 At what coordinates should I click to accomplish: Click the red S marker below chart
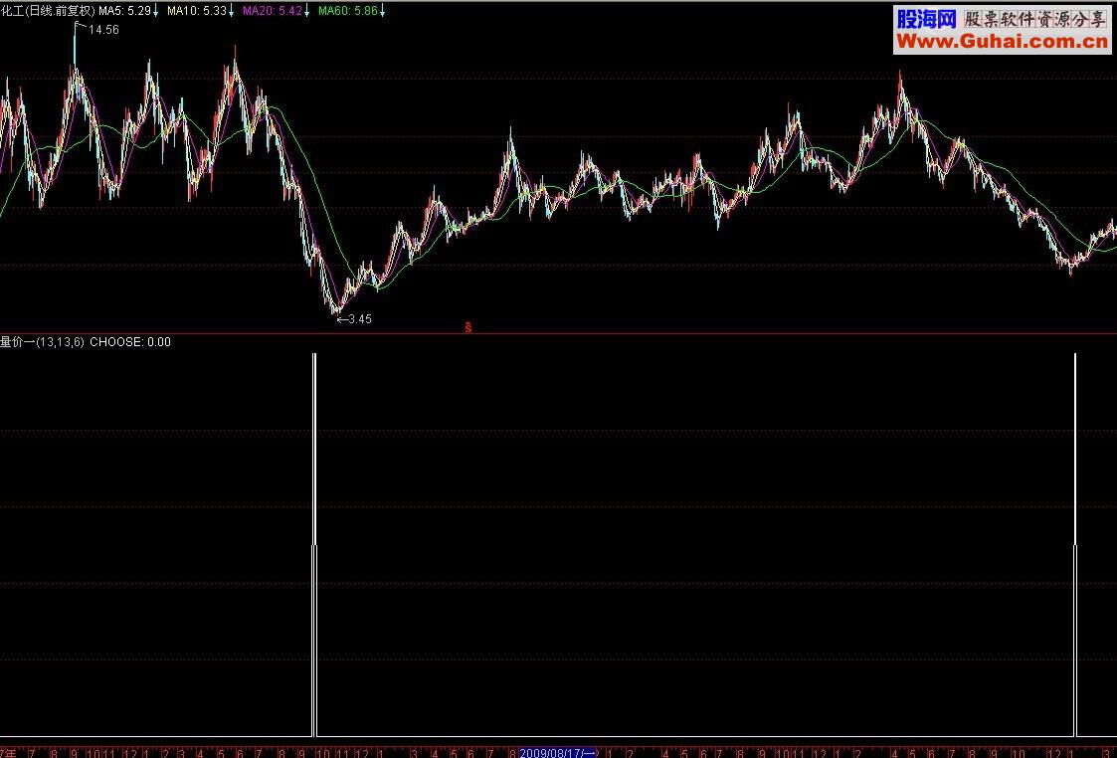[468, 327]
